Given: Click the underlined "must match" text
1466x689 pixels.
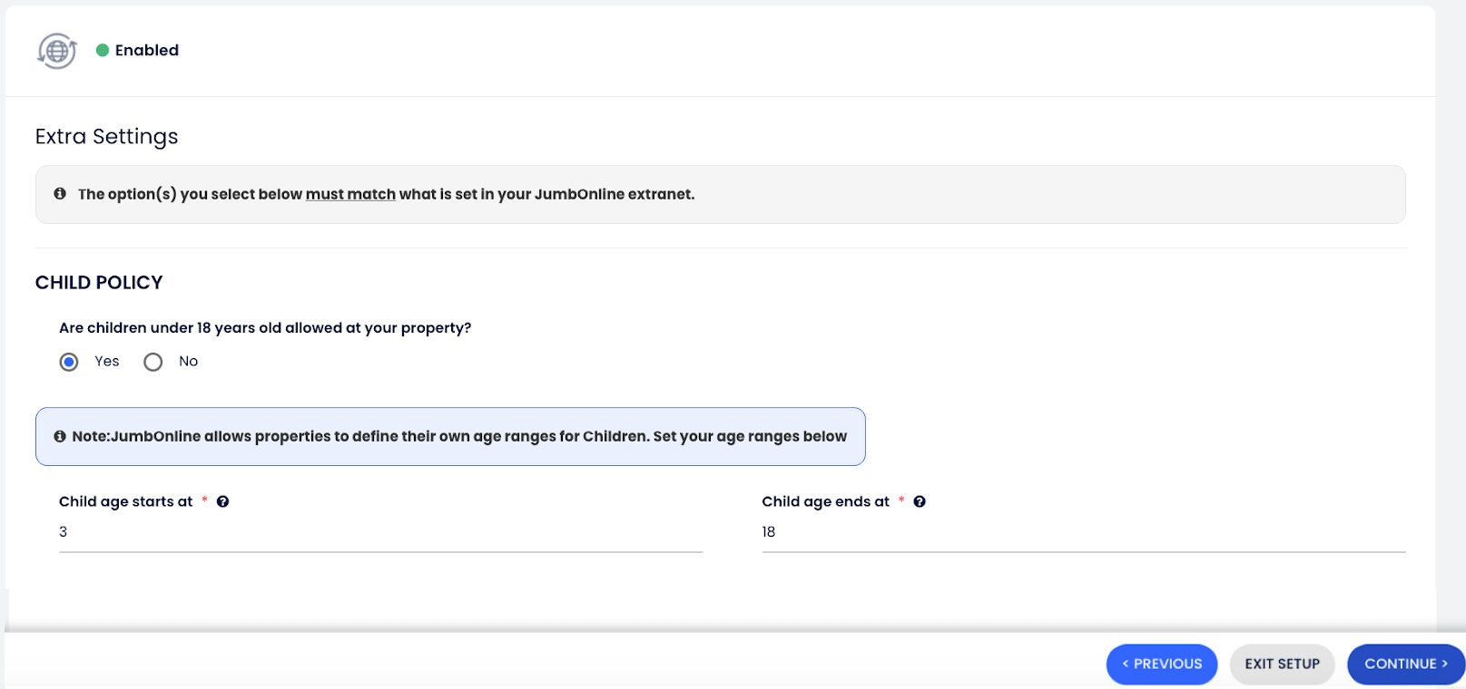Looking at the screenshot, I should tap(350, 194).
